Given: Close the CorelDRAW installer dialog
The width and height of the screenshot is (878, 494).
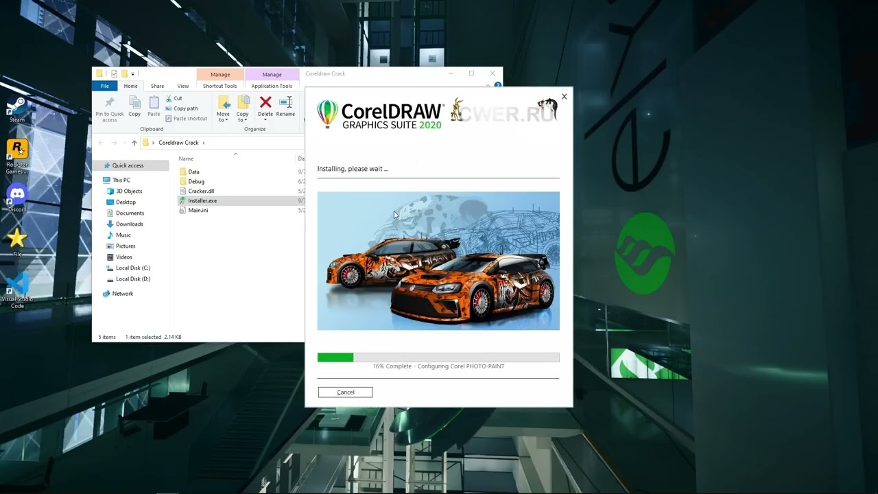Looking at the screenshot, I should coord(564,97).
